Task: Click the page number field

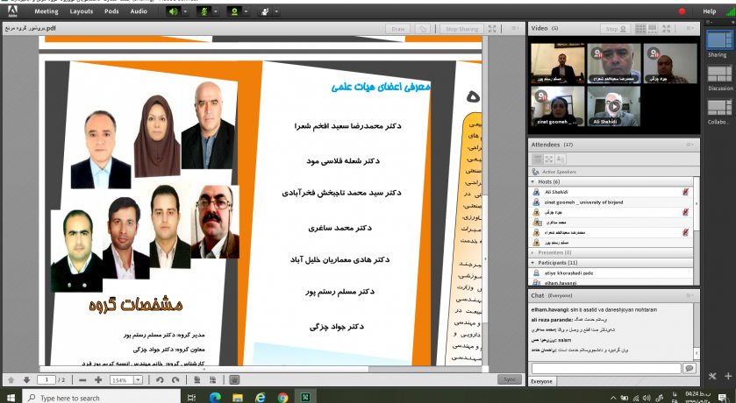Action: click(x=46, y=380)
